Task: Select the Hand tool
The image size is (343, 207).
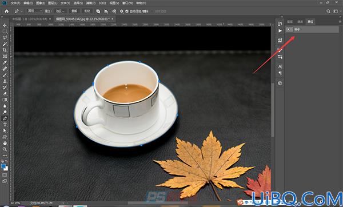Action: tap(5, 143)
